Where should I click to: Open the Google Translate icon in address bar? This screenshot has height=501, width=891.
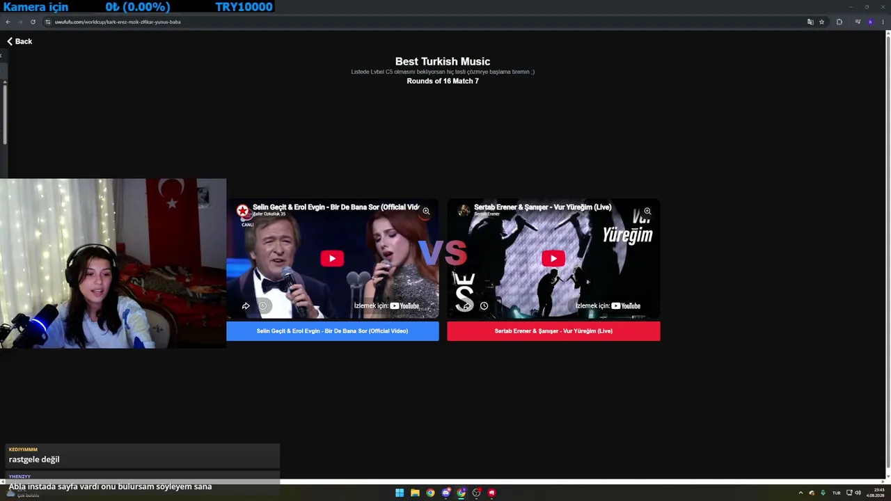[810, 22]
